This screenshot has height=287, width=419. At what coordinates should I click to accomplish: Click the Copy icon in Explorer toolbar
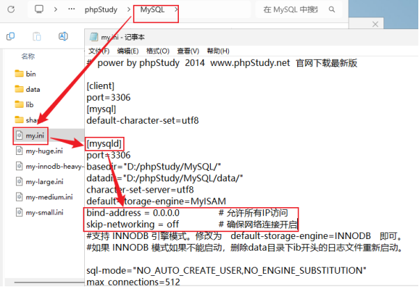click(x=10, y=36)
